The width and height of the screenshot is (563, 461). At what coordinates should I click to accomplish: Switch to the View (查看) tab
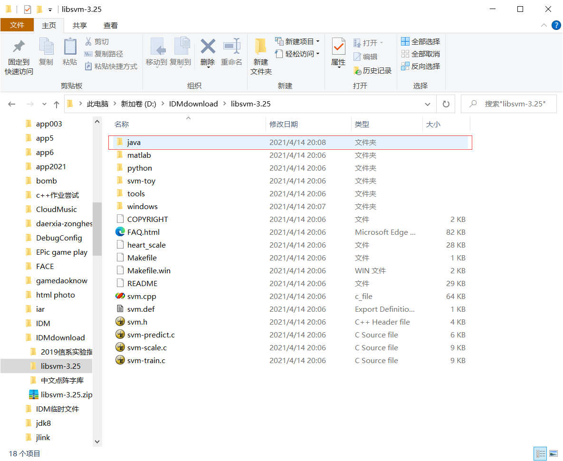pyautogui.click(x=111, y=26)
